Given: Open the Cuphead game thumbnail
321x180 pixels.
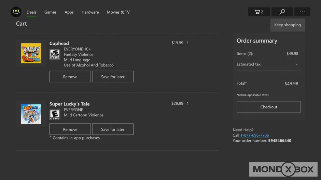Looking at the screenshot, I should click(31, 53).
